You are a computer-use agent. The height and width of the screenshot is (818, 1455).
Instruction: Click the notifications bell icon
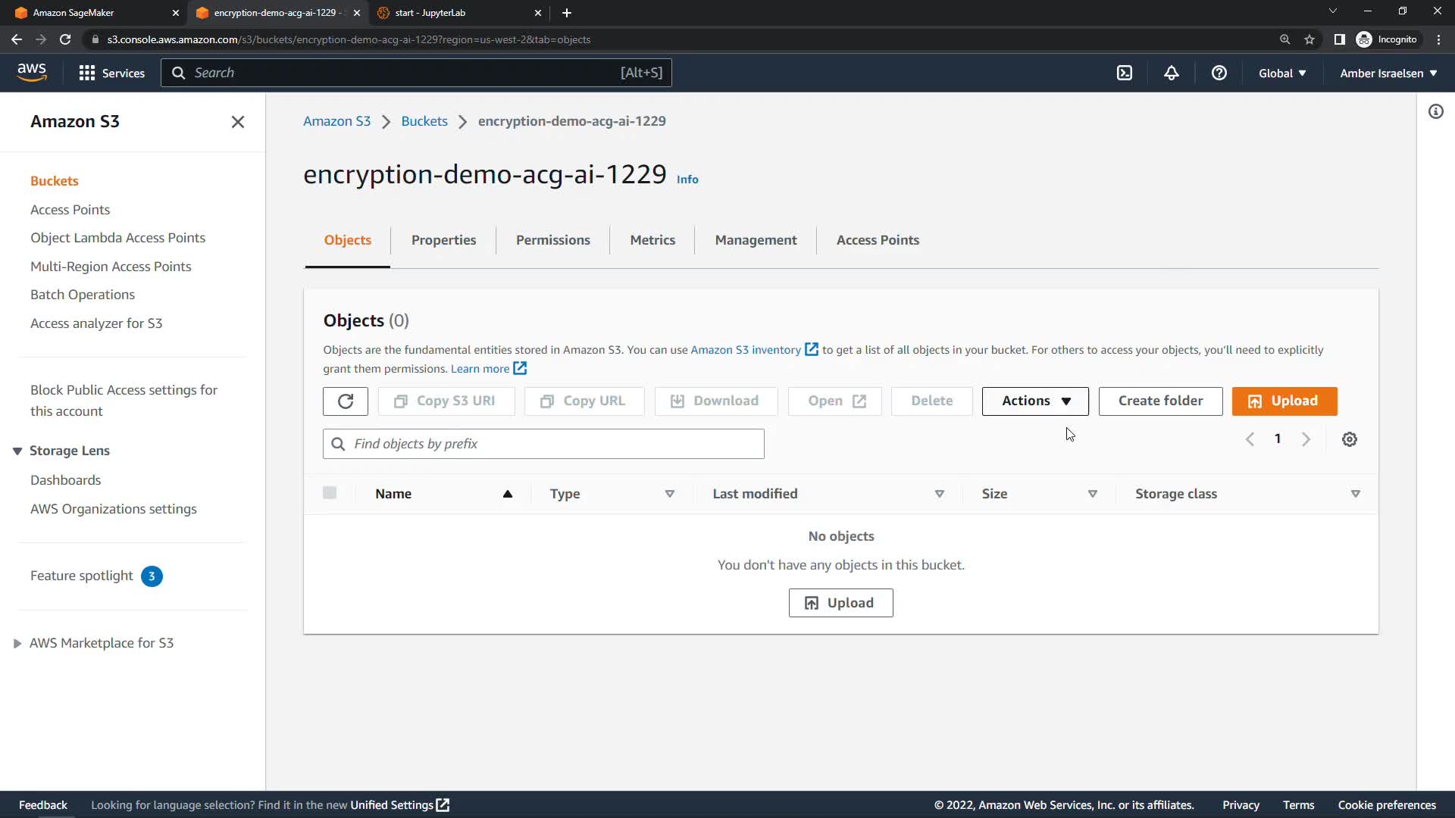pos(1172,73)
